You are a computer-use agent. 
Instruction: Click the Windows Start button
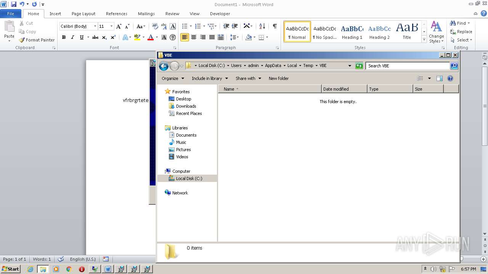coord(11,269)
